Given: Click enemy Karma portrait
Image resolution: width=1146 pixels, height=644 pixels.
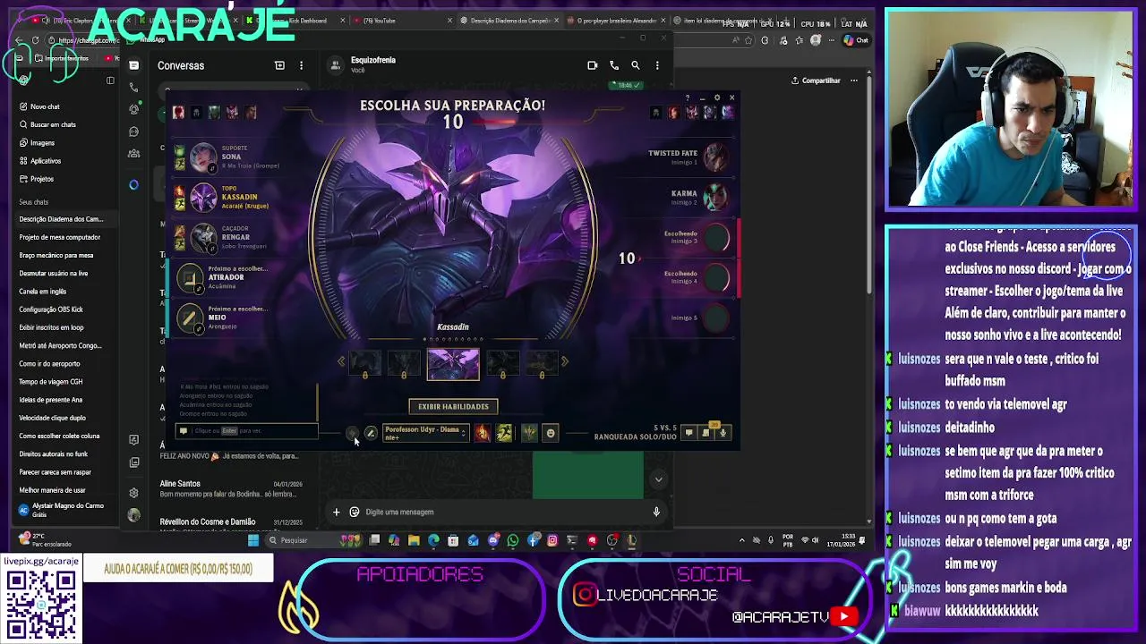Looking at the screenshot, I should (715, 196).
